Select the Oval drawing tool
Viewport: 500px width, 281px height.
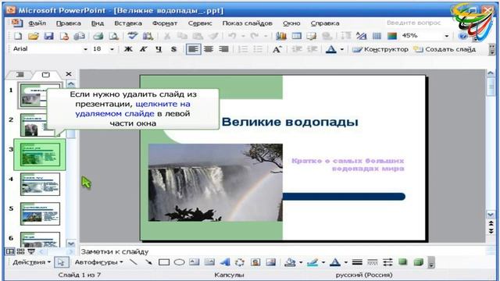(179, 262)
